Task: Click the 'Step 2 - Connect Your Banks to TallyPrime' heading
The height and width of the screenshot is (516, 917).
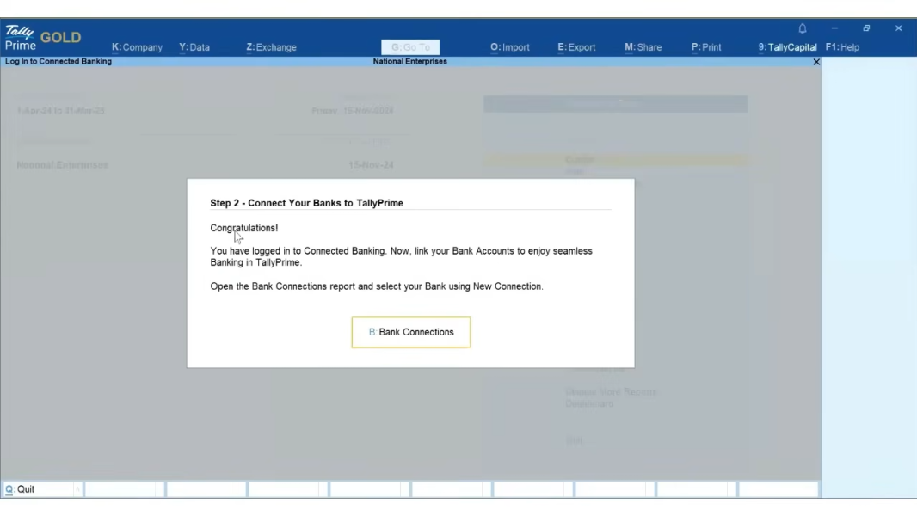Action: point(306,203)
